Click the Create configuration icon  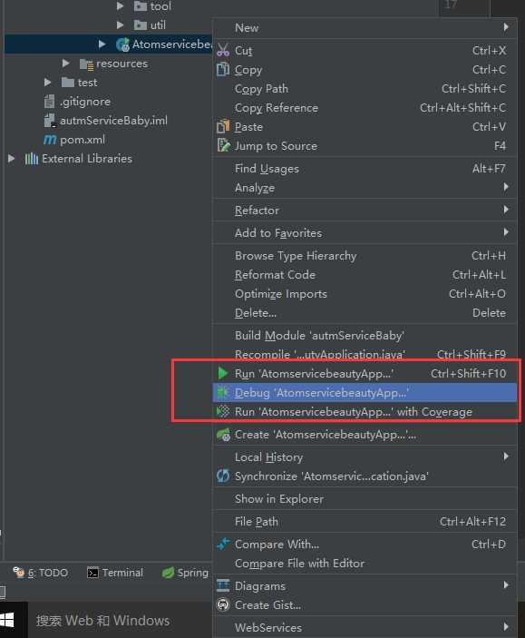[223, 435]
